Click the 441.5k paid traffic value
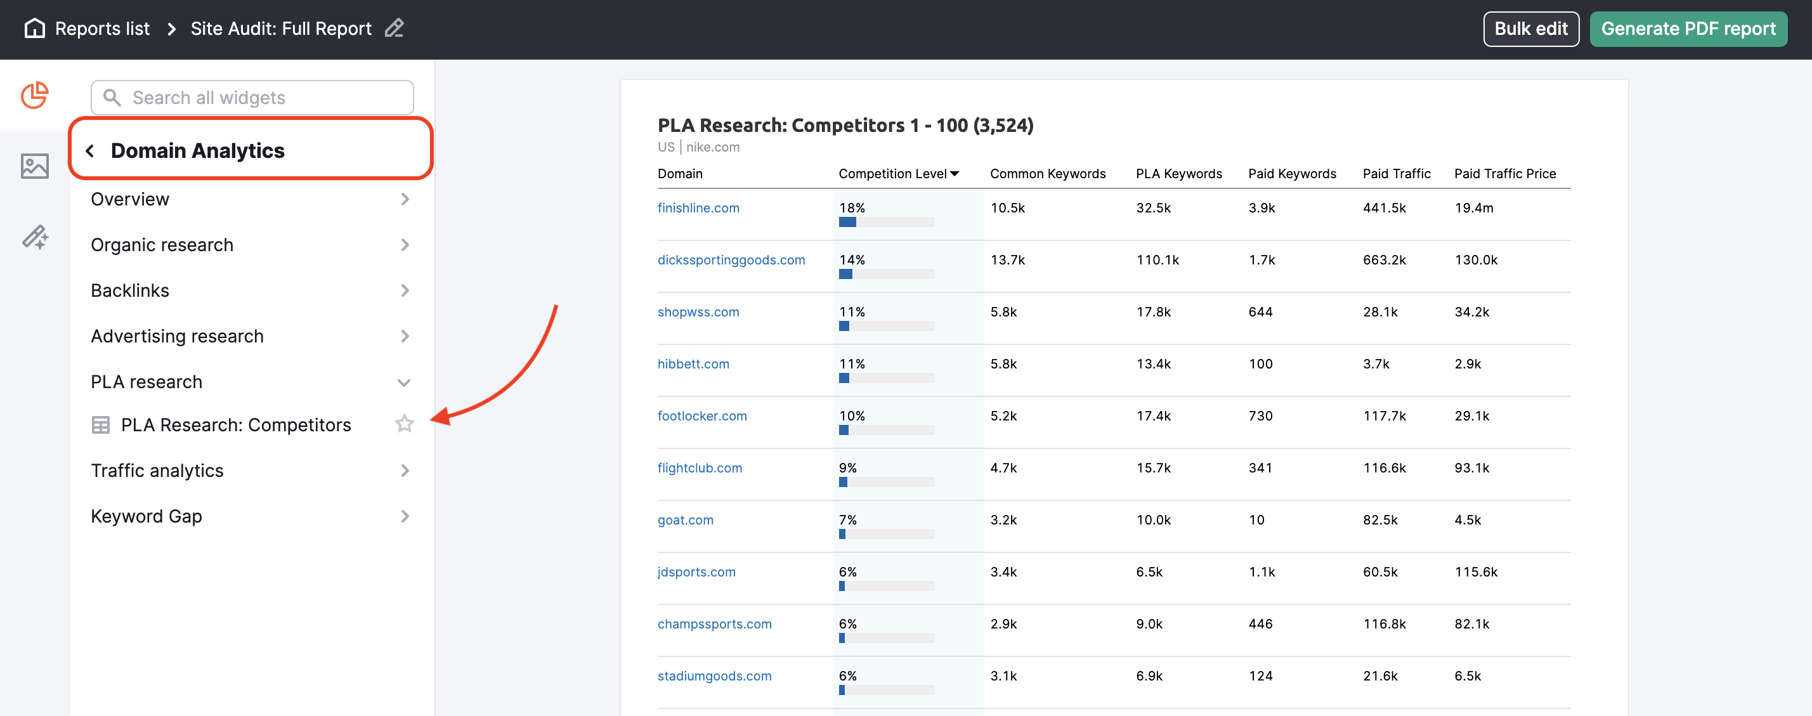This screenshot has height=716, width=1812. (1384, 207)
